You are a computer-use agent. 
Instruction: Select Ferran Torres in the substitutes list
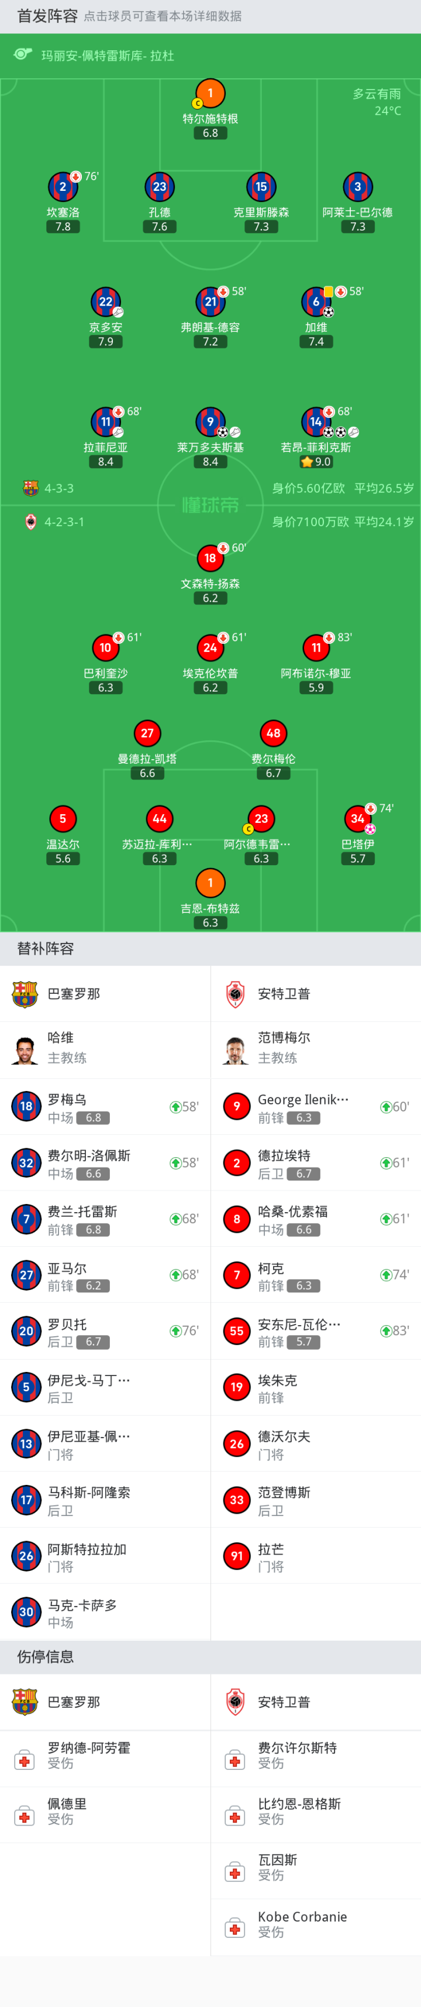pyautogui.click(x=105, y=1219)
